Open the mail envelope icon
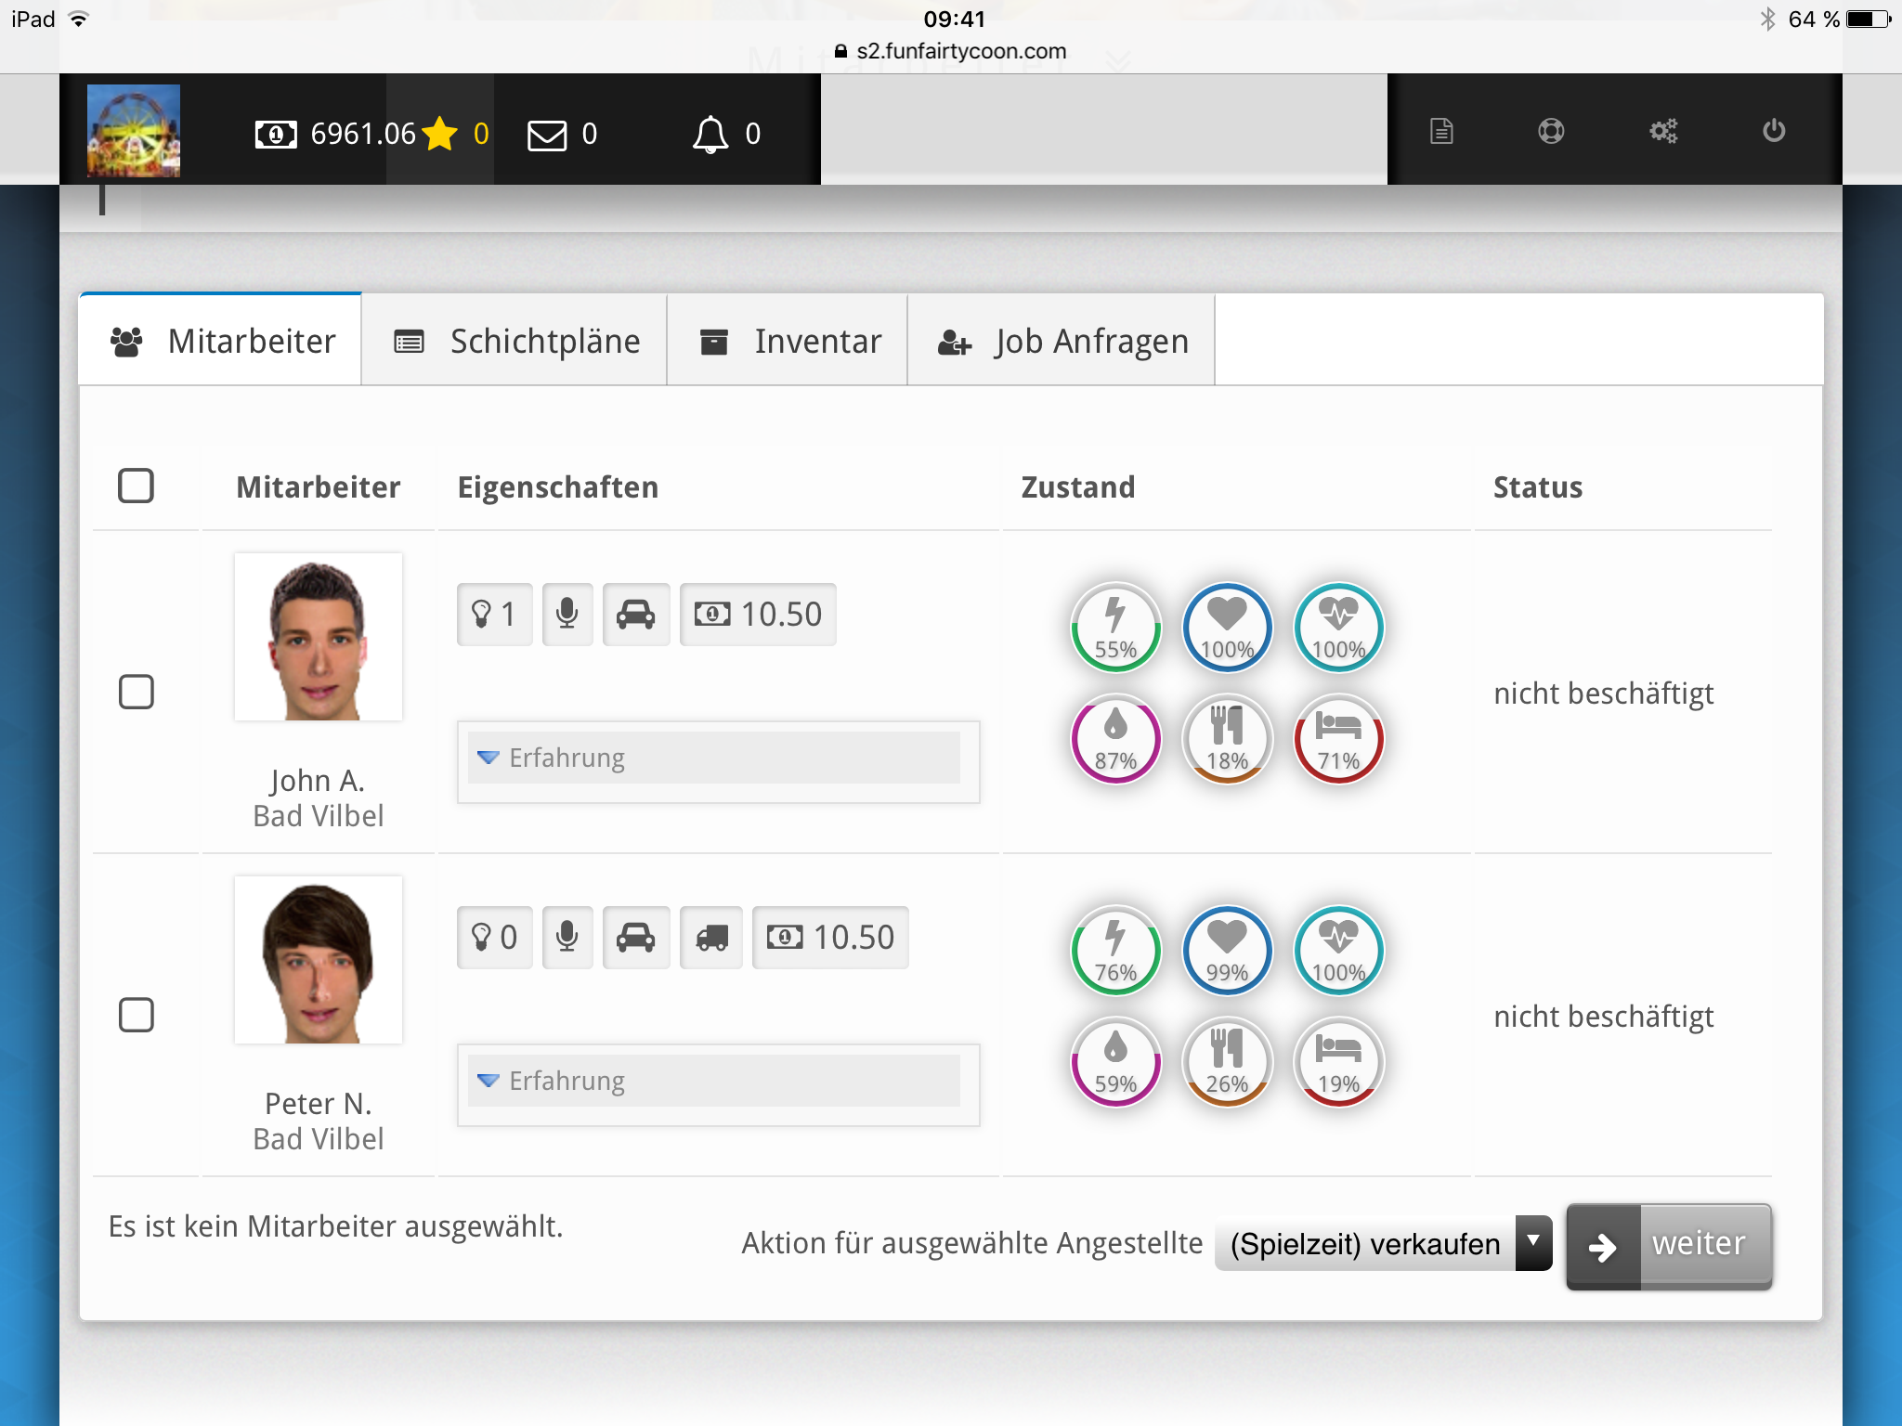This screenshot has height=1426, width=1902. (547, 135)
